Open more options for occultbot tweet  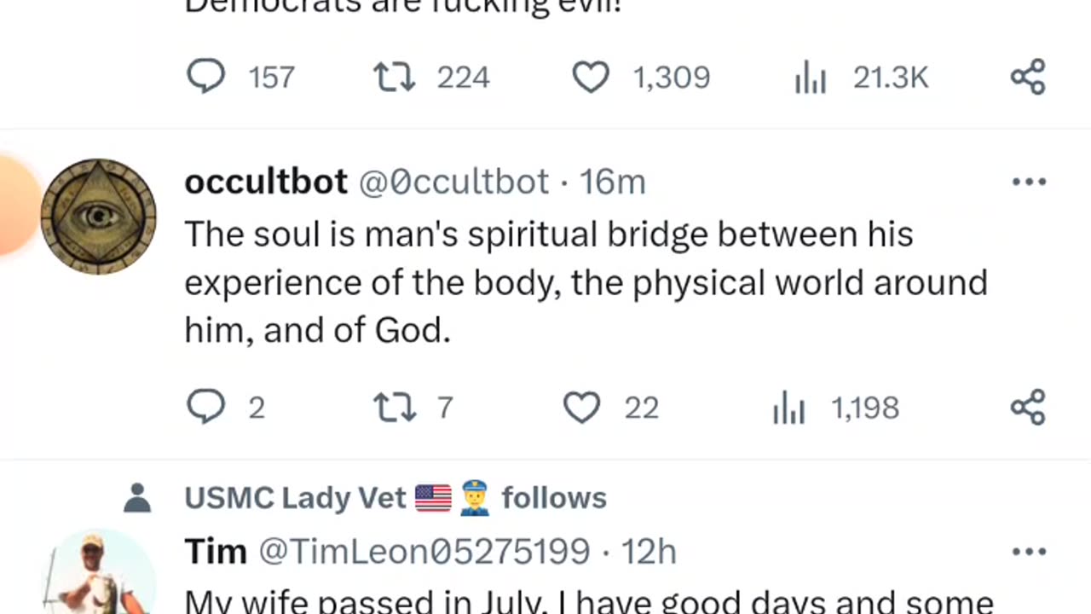[1029, 182]
